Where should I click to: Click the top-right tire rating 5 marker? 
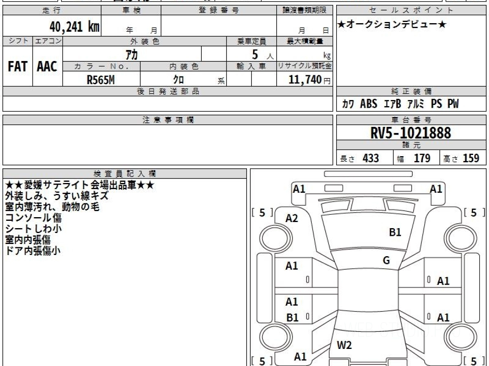(x=474, y=213)
